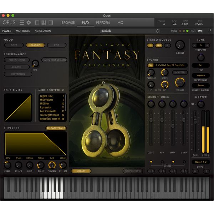Click the Envelope Decay knob

click(41, 165)
